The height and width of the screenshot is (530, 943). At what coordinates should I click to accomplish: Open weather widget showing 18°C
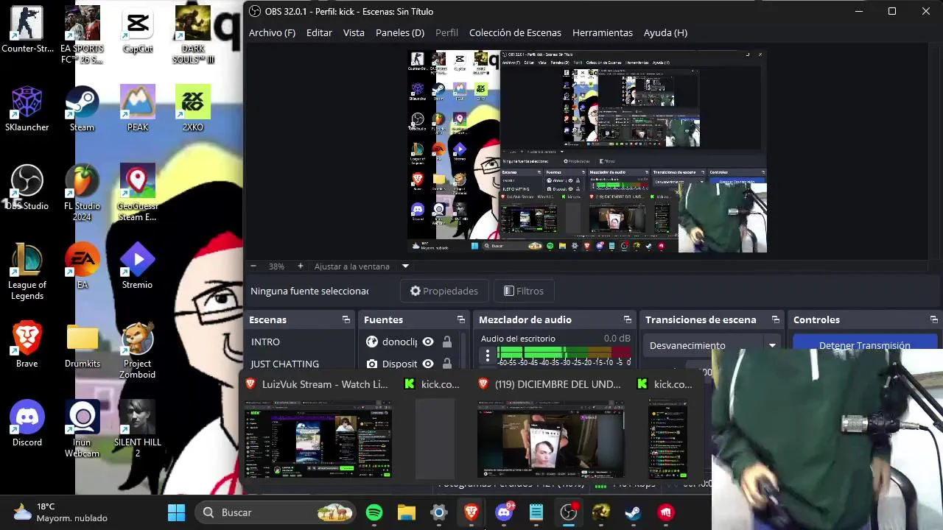tap(60, 512)
